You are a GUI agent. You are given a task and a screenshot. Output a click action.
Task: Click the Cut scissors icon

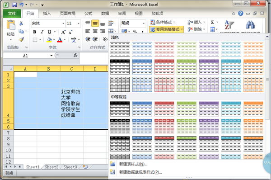pos(21,23)
